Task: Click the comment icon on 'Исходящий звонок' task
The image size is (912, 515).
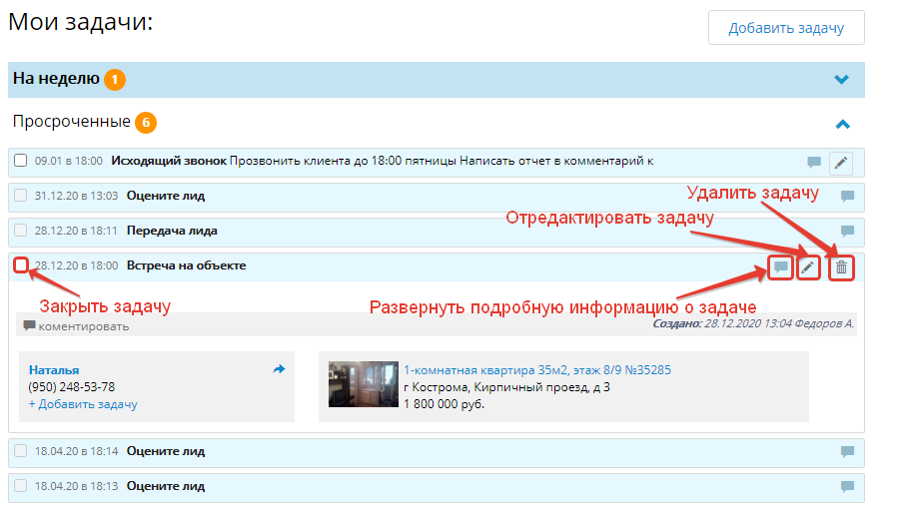Action: 814,162
